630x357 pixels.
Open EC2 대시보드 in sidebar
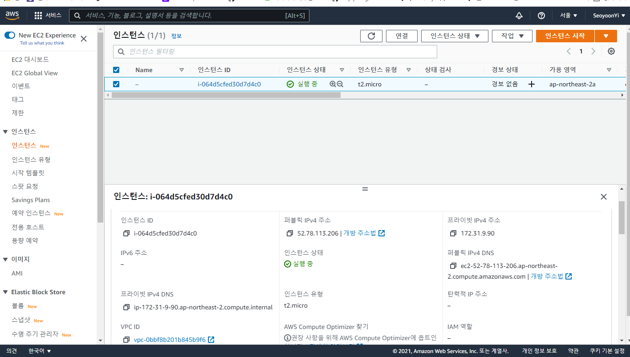(30, 59)
